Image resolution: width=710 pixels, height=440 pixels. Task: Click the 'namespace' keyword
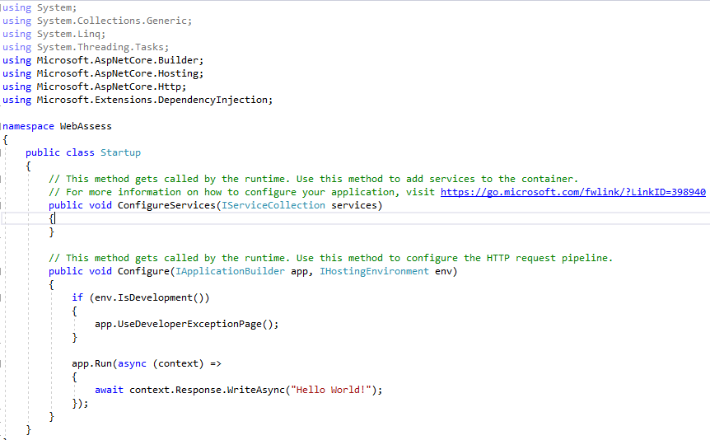pos(28,126)
